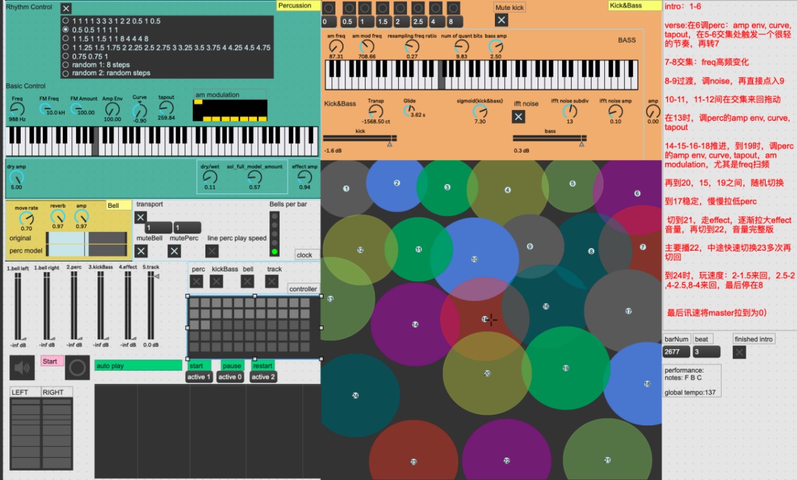Toggle the track controller checkbox
This screenshot has width=797, height=480.
272,281
